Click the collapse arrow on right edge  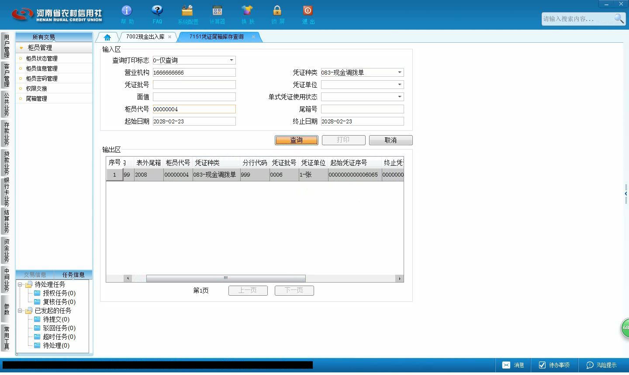(x=626, y=194)
